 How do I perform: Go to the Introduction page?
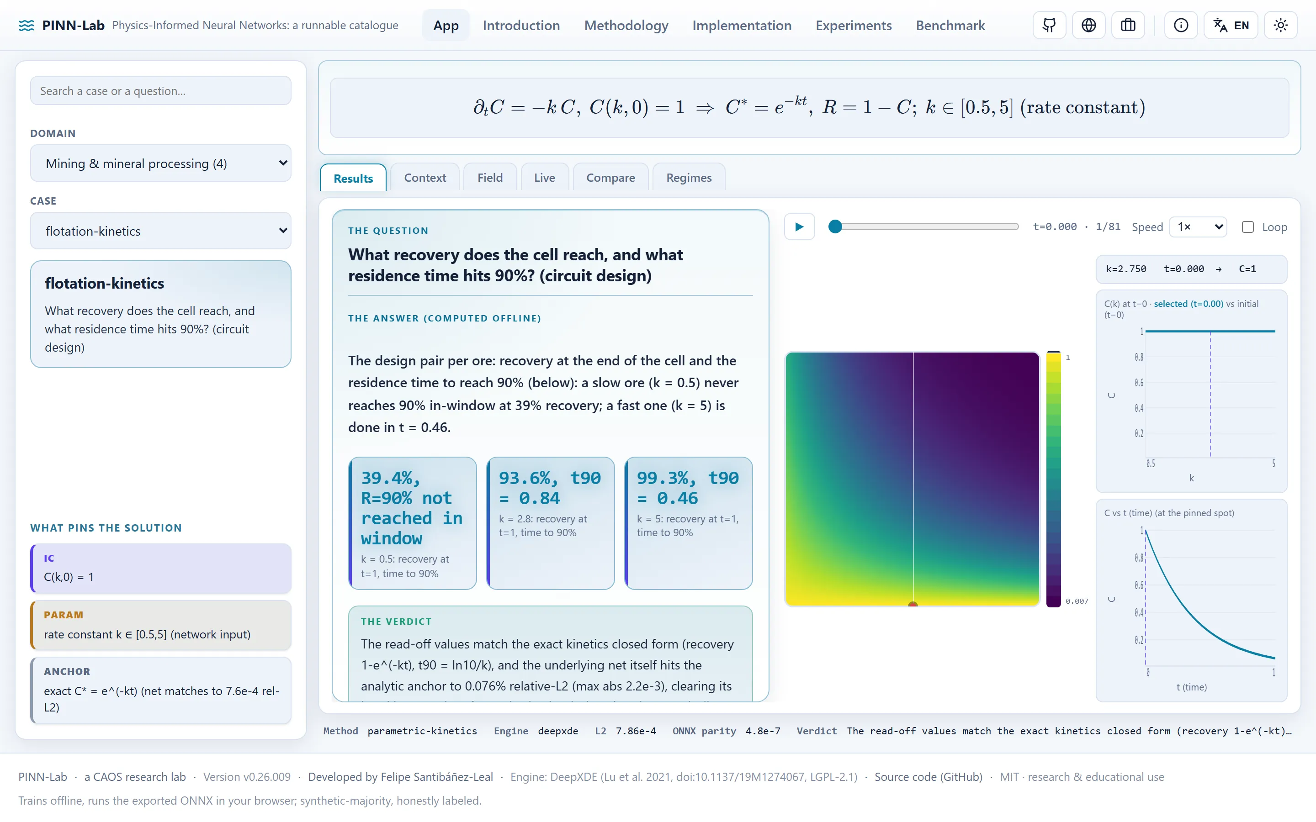521,26
